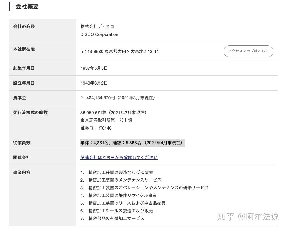Click the 本社所在地 row label
The height and width of the screenshot is (228, 286).
[24, 49]
